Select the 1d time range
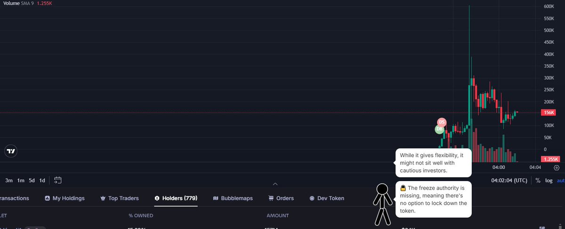Image resolution: width=565 pixels, height=229 pixels. [x=42, y=180]
